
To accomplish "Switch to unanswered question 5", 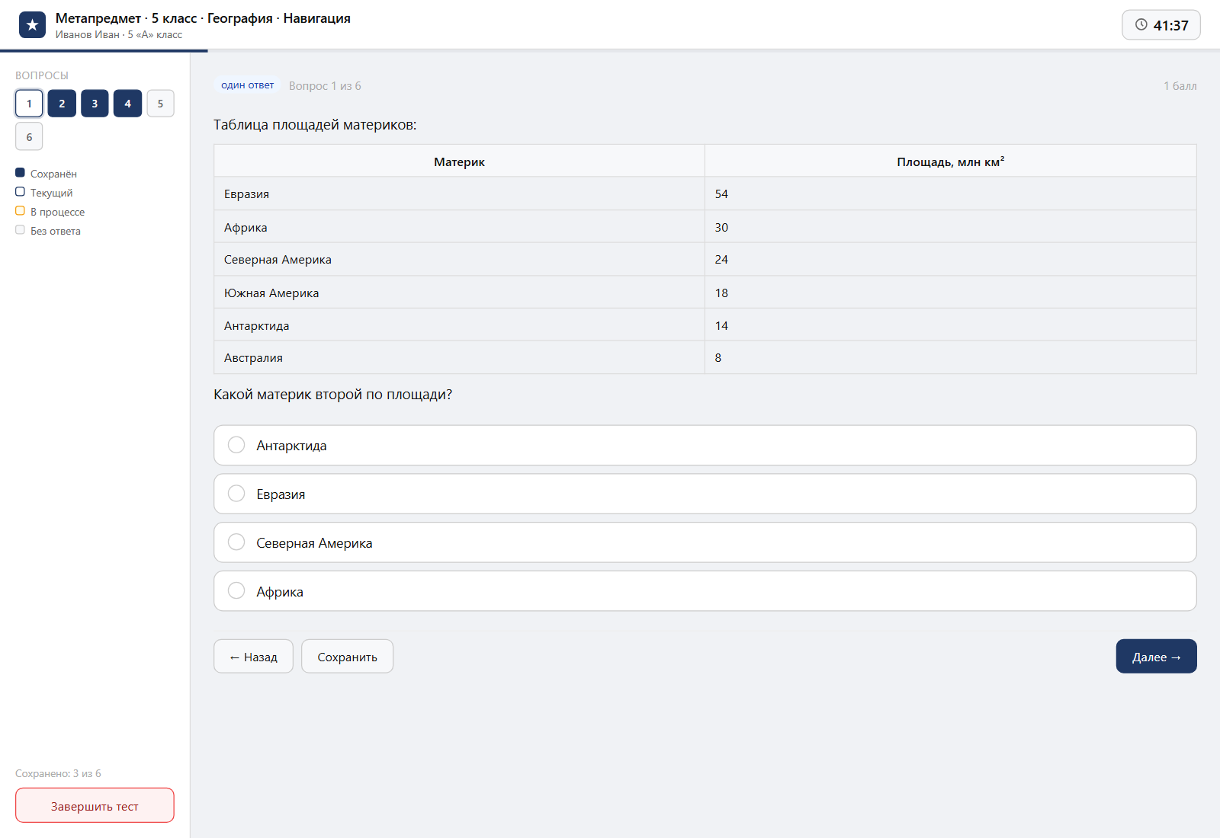I will 160,104.
